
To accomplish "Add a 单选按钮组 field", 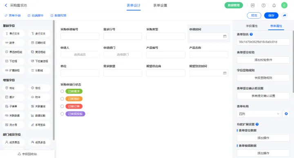I will click(x=14, y=52).
